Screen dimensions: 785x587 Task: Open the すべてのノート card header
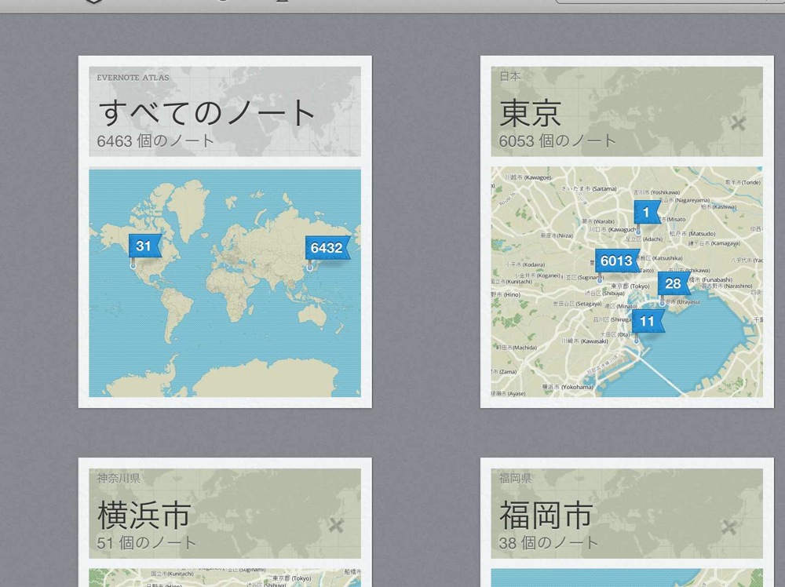click(225, 111)
